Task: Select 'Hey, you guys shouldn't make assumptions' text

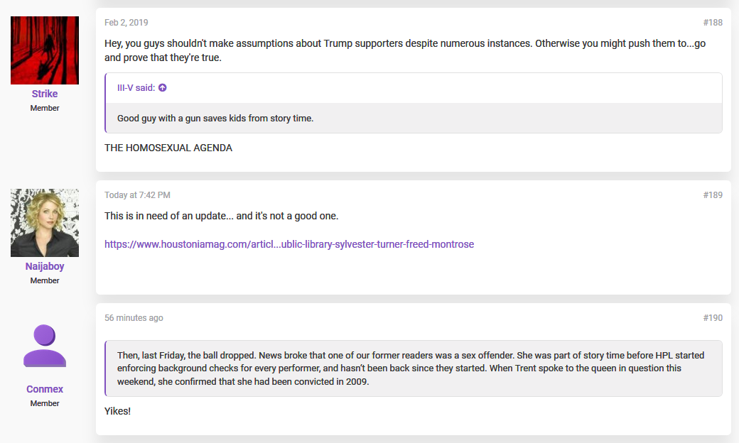Action: pos(213,43)
